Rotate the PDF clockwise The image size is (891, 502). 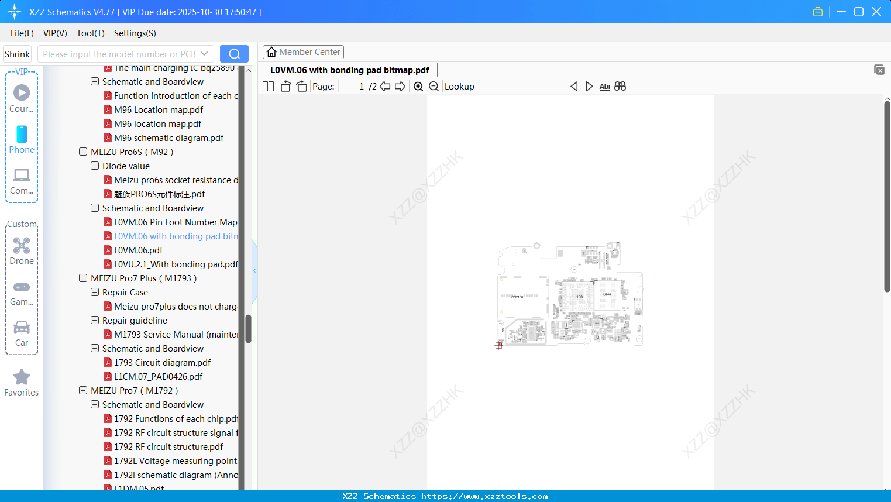click(301, 86)
